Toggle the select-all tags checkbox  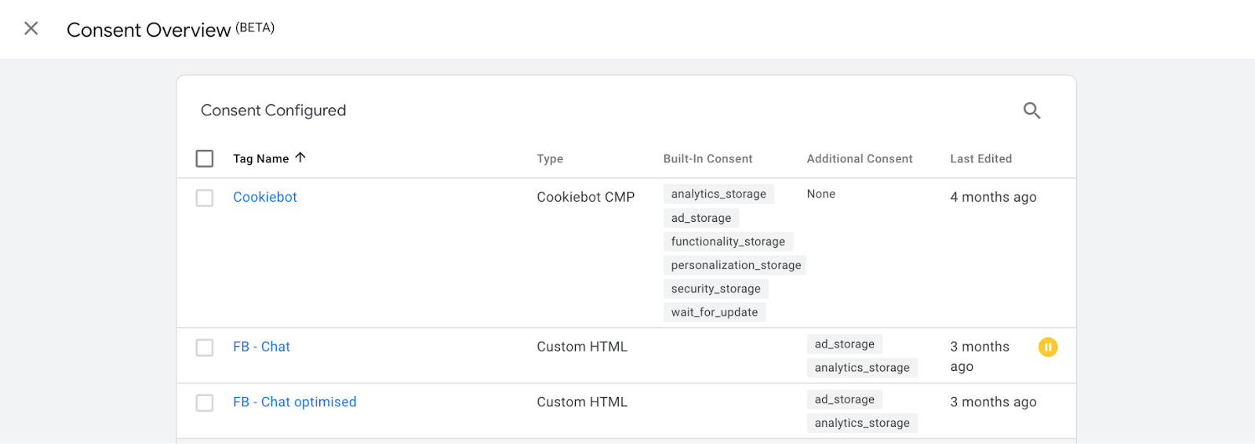point(205,158)
